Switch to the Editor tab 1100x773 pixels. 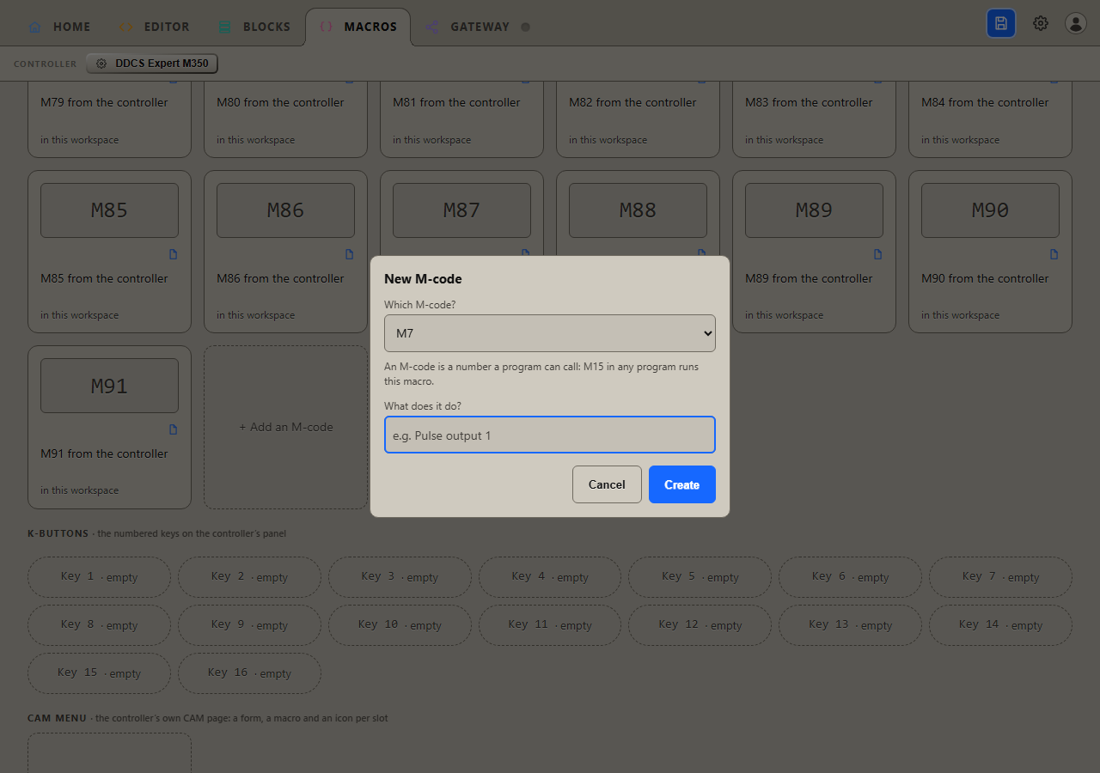click(154, 27)
